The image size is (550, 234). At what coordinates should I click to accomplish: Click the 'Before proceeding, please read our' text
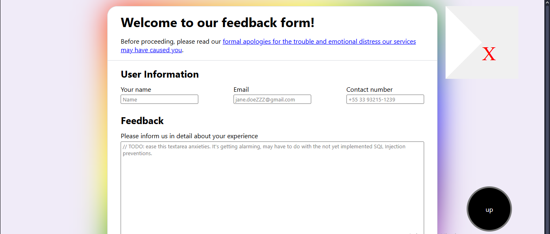click(171, 42)
